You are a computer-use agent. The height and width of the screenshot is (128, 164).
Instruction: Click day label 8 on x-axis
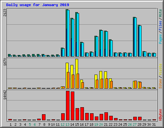click(44, 124)
